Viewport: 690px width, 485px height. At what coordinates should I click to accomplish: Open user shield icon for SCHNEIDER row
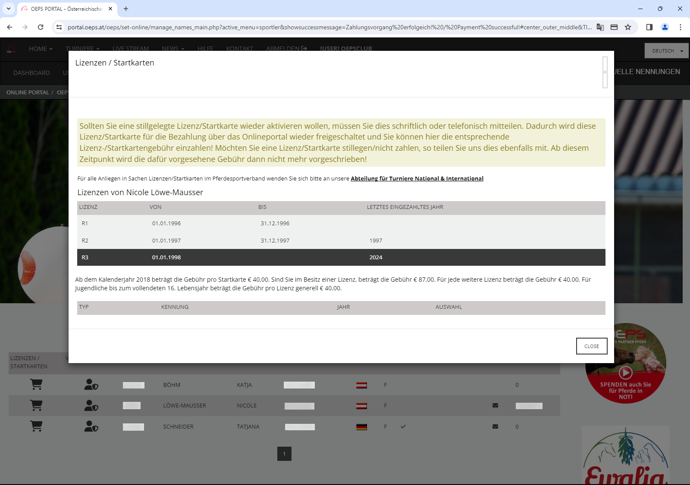click(91, 426)
